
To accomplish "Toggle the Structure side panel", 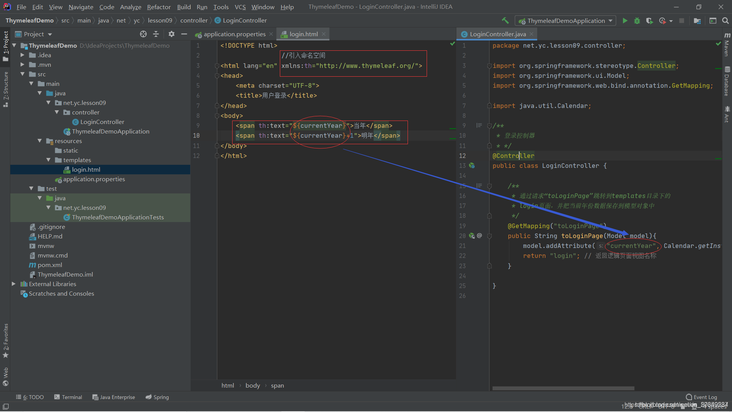I will (6, 88).
